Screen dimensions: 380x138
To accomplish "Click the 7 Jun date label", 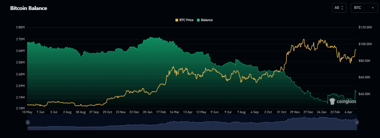I will (40, 112).
